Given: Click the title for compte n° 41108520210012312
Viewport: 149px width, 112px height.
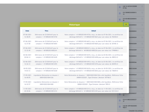Looking at the screenshot, I should (x=46, y=90).
